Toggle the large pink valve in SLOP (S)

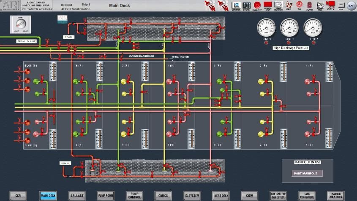(x=36, y=134)
